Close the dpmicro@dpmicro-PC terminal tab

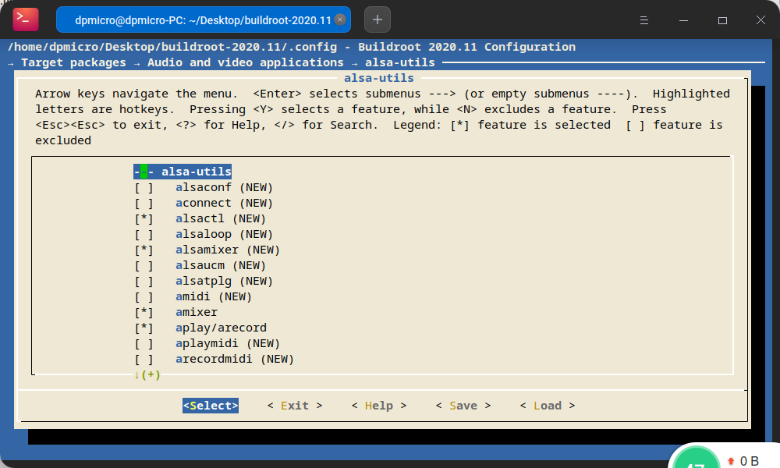click(340, 19)
